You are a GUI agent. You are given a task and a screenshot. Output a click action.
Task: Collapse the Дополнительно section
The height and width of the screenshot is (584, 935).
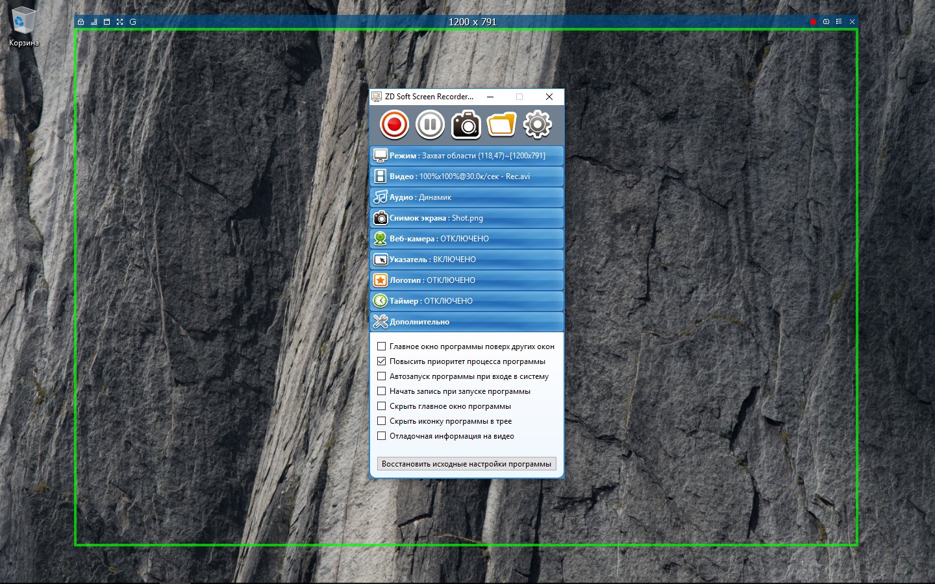pyautogui.click(x=466, y=322)
